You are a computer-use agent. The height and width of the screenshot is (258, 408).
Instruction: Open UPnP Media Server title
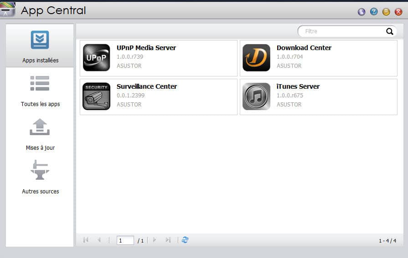click(x=146, y=48)
